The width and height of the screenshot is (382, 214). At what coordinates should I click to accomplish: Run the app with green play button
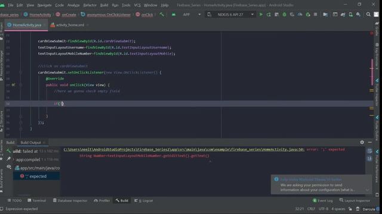(x=261, y=14)
